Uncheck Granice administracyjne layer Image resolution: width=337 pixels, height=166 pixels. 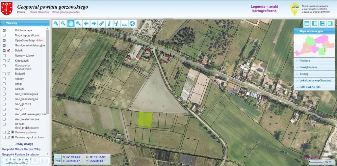[4, 45]
